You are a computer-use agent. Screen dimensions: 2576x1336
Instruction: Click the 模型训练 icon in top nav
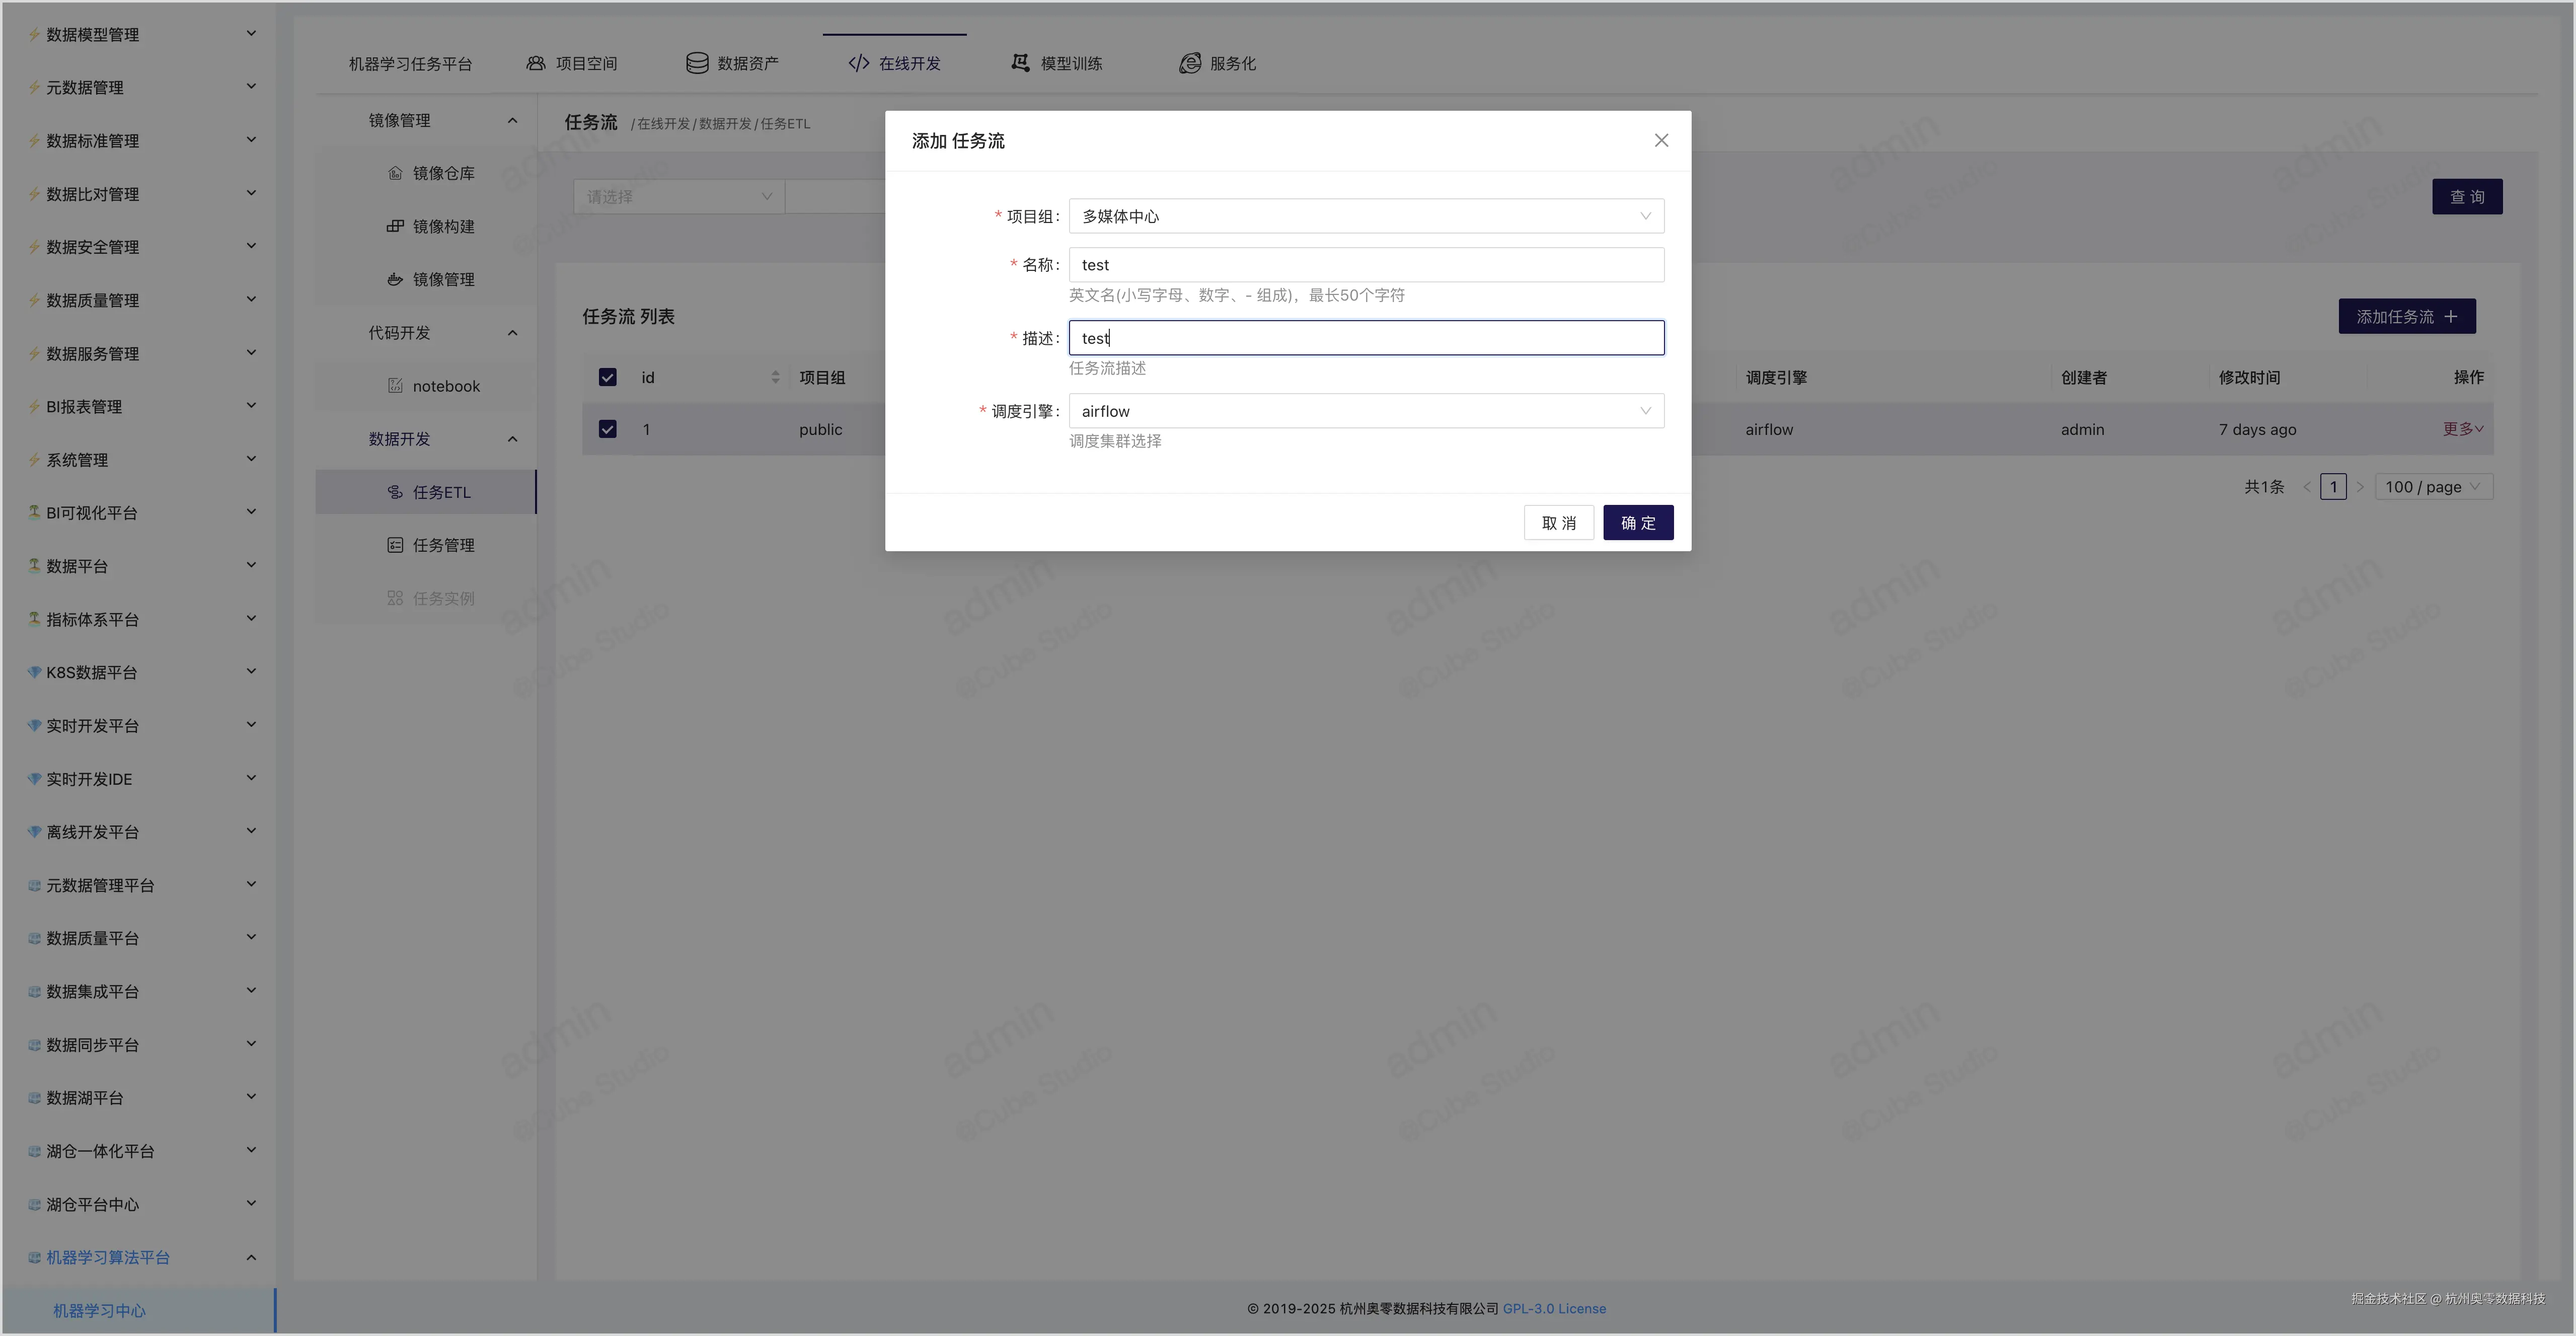click(1020, 63)
